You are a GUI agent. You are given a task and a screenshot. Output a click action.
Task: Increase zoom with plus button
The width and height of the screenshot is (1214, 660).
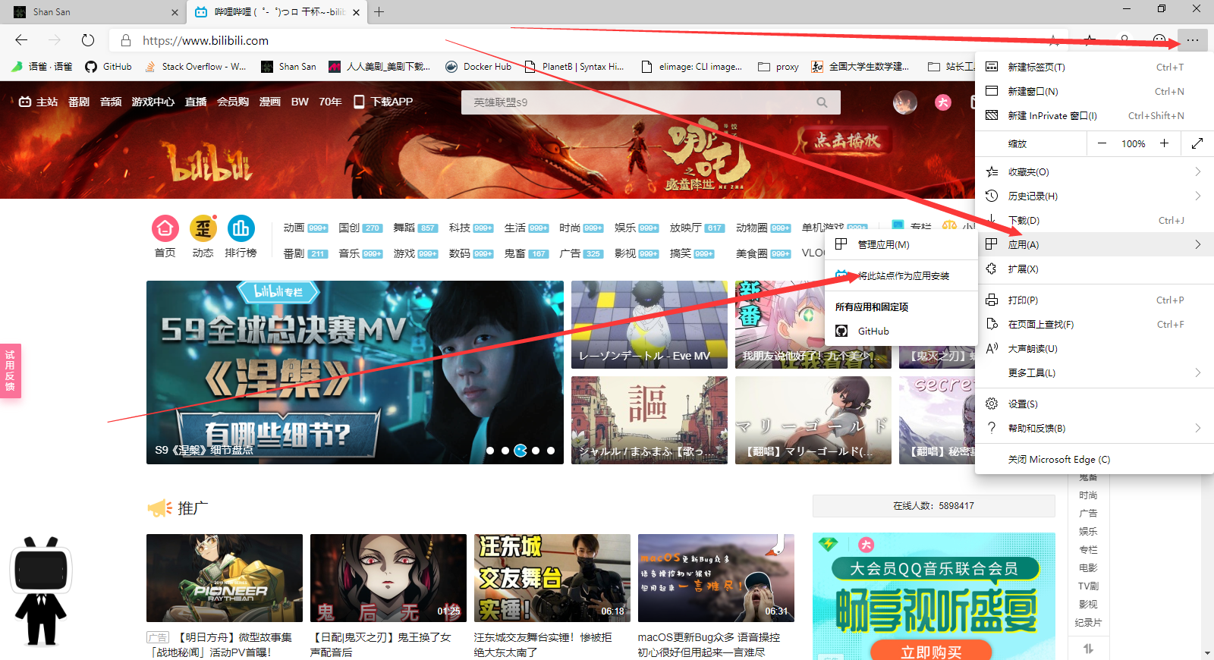(x=1165, y=143)
